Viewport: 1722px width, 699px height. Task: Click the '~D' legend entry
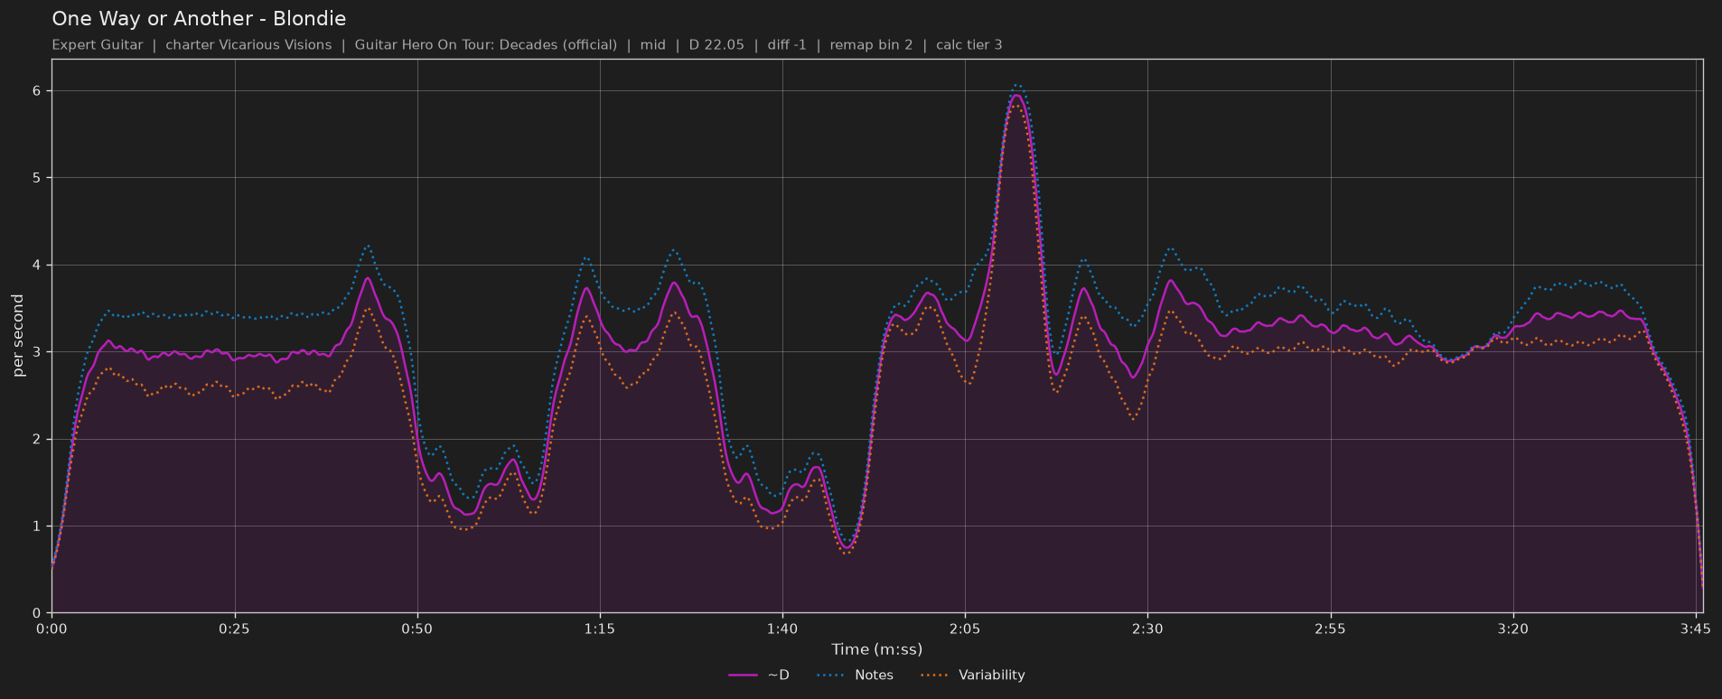coord(759,675)
